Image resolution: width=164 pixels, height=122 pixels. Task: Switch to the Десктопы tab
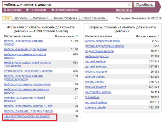tap(21, 18)
